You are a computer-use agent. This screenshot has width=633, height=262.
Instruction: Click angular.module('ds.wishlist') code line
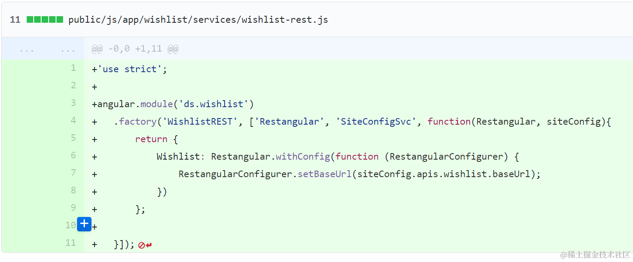[x=176, y=104]
